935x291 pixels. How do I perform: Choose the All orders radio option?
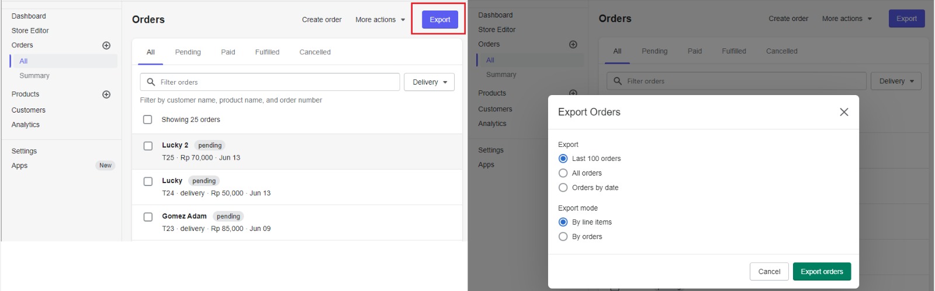563,173
